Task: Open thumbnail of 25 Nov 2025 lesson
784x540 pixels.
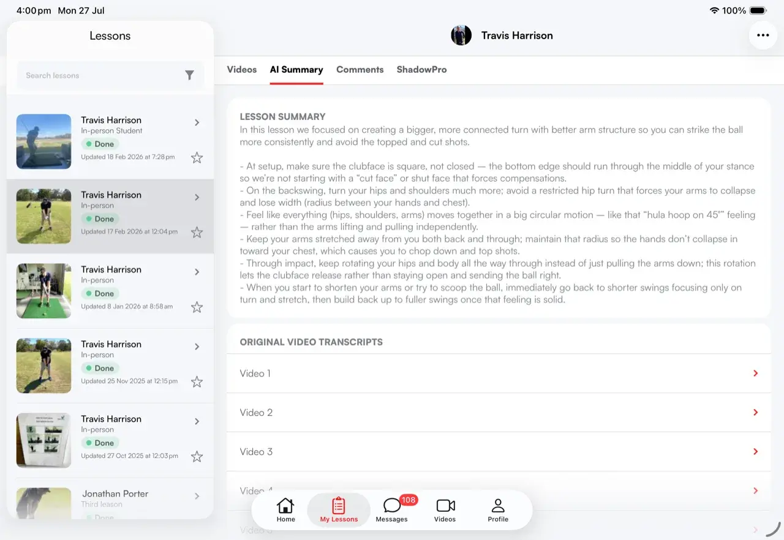Action: 43,366
